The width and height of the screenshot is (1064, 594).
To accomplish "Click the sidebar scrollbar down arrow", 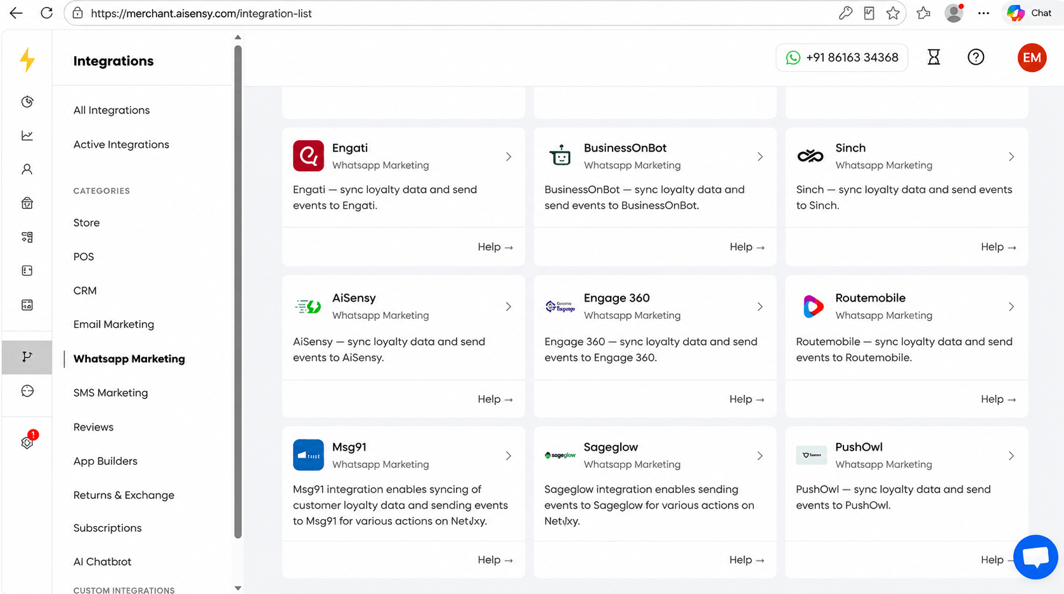I will [238, 588].
